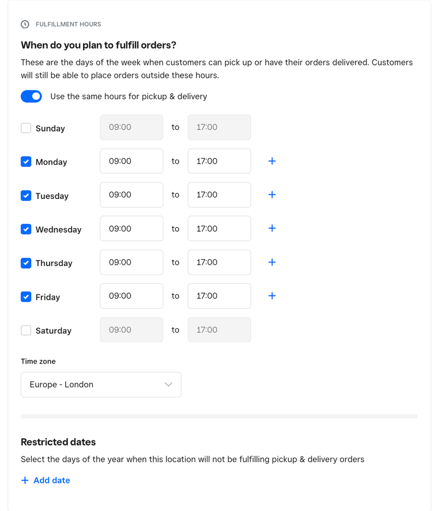Add extra hours for Thursday with plus icon
This screenshot has height=511, width=446.
point(272,262)
